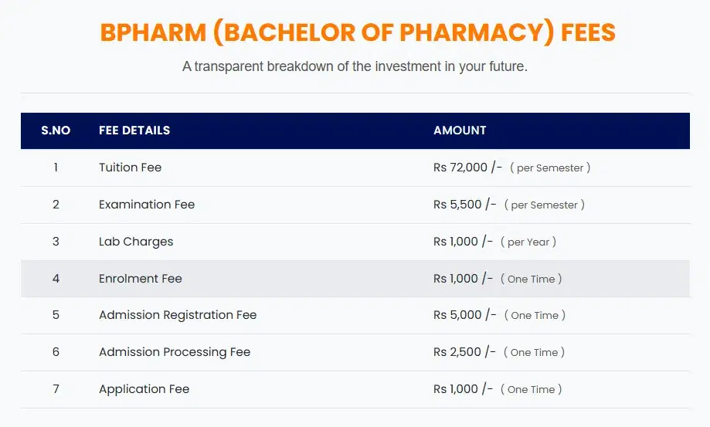Screen dimensions: 710x427
Task: Select the Examination Fee row label
Action: (x=147, y=205)
